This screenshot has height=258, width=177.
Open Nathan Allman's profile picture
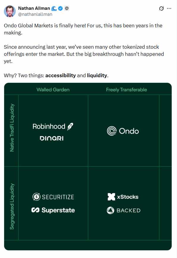pos(10,11)
